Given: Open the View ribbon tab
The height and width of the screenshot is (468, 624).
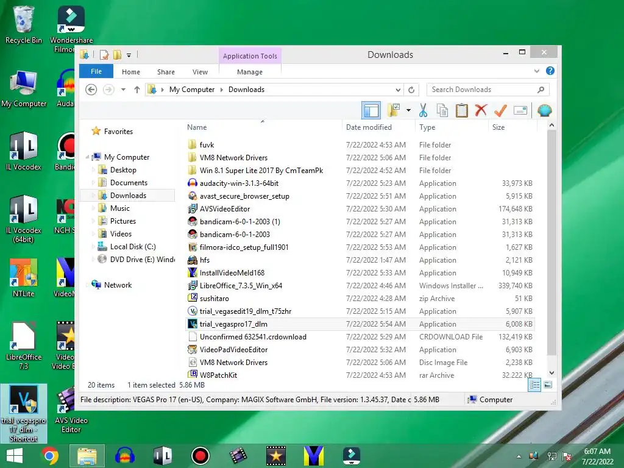Looking at the screenshot, I should tap(200, 72).
